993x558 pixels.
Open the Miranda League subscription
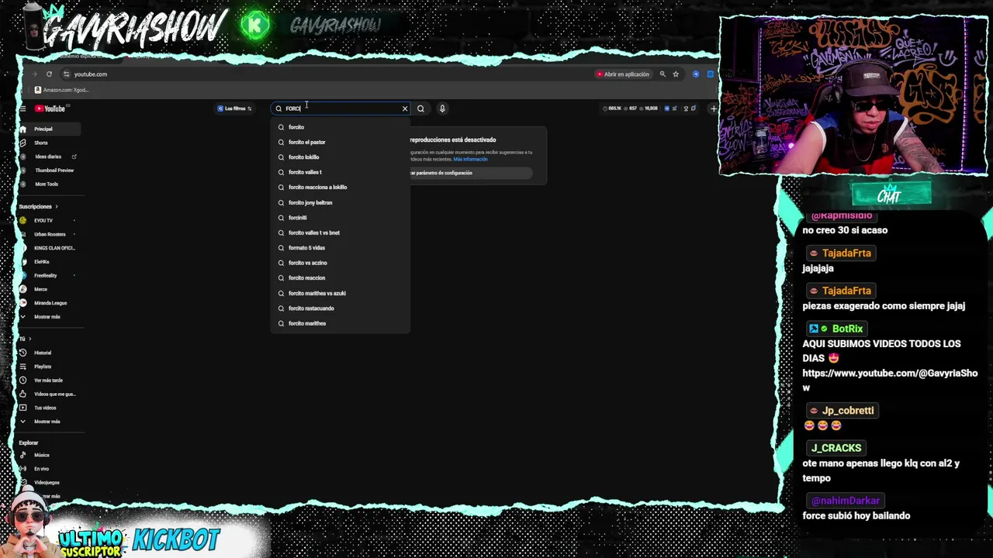50,303
